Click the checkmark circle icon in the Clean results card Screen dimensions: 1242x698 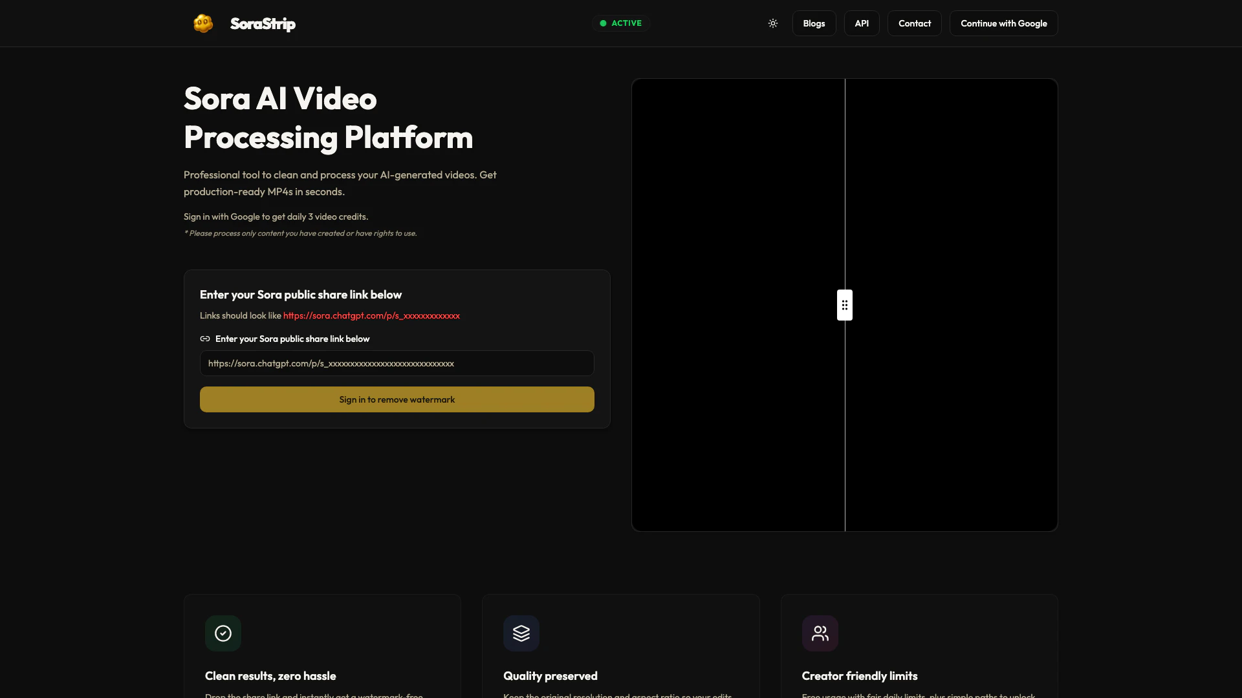pyautogui.click(x=223, y=633)
